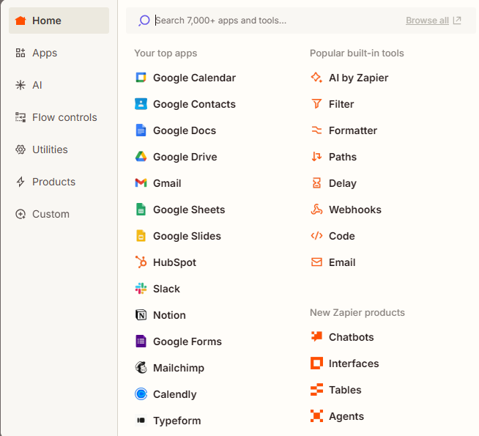Click the Mailchimp monkey icon

[x=141, y=368]
